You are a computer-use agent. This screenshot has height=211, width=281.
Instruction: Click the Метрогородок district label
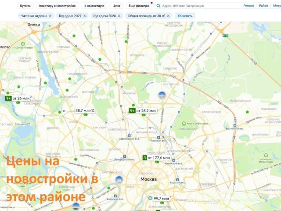click(240, 101)
